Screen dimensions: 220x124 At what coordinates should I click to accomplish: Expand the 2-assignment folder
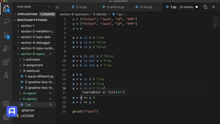(33, 65)
